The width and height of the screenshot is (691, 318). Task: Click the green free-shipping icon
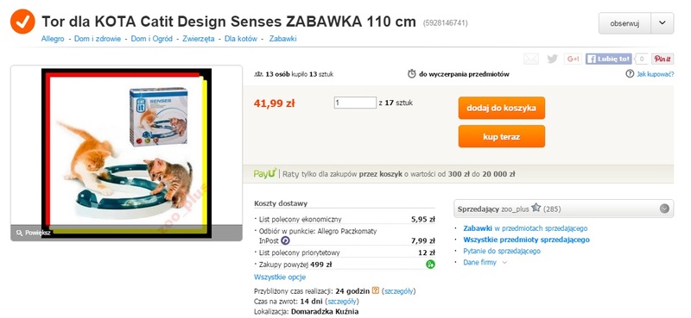coord(430,265)
